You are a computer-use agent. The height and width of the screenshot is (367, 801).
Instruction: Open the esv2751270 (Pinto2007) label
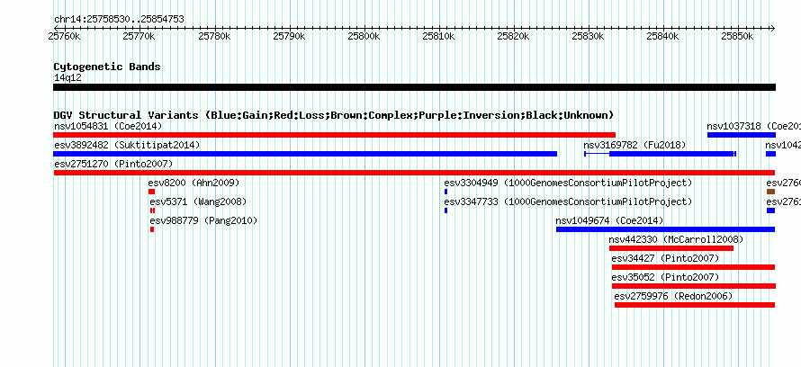tap(113, 164)
